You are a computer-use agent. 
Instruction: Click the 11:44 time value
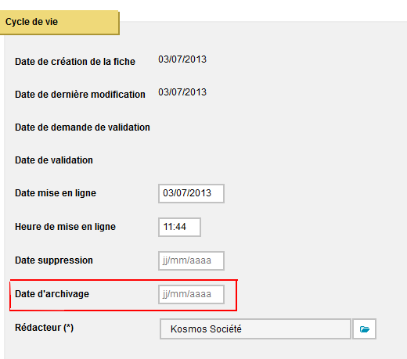pos(175,227)
